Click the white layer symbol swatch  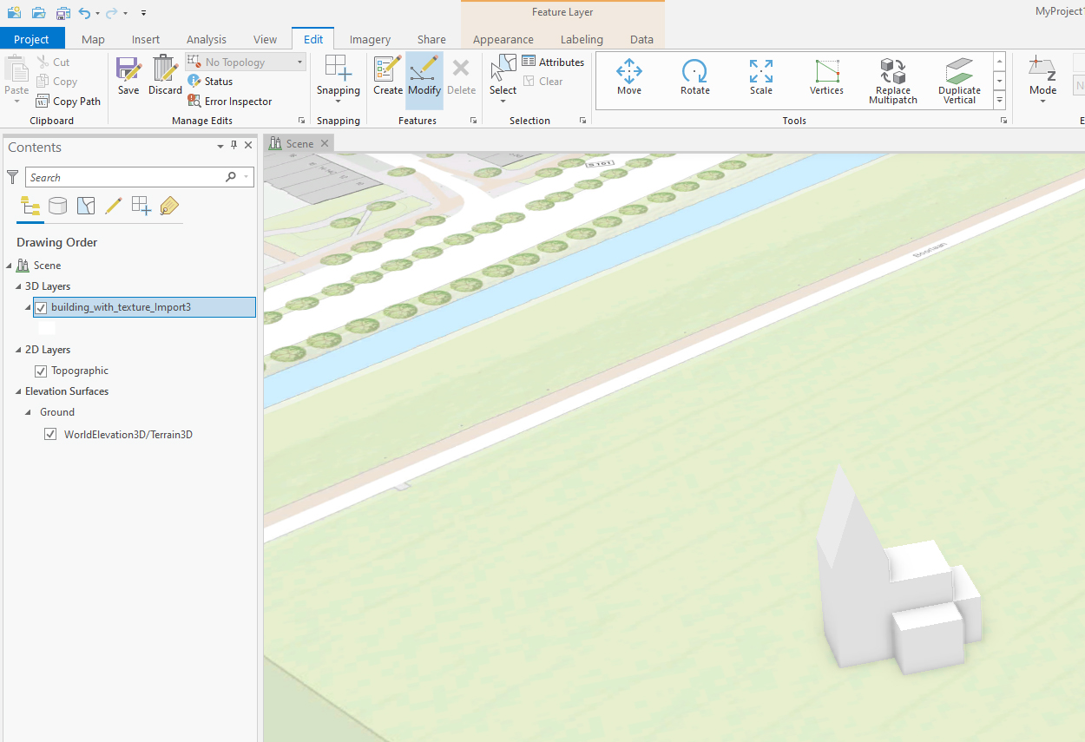coord(47,328)
